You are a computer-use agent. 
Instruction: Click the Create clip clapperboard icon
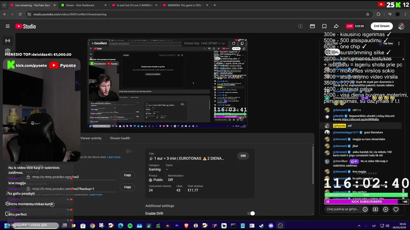(312, 26)
